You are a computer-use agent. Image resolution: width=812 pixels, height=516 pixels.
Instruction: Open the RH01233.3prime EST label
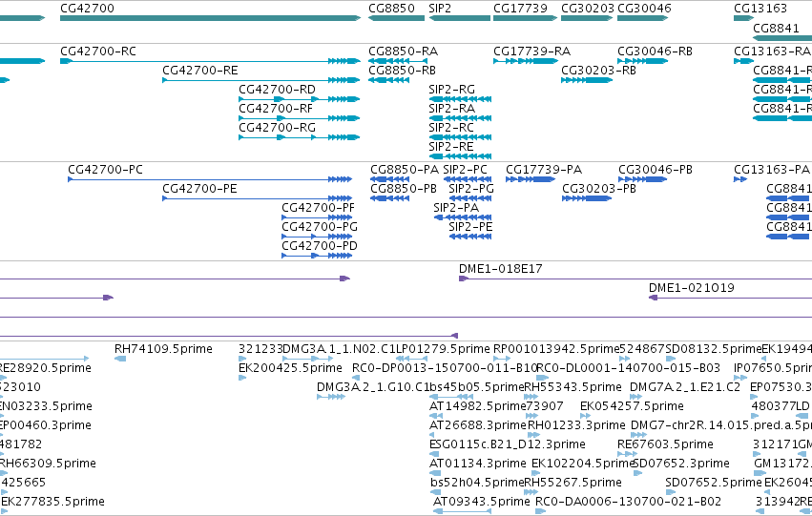coord(577,426)
